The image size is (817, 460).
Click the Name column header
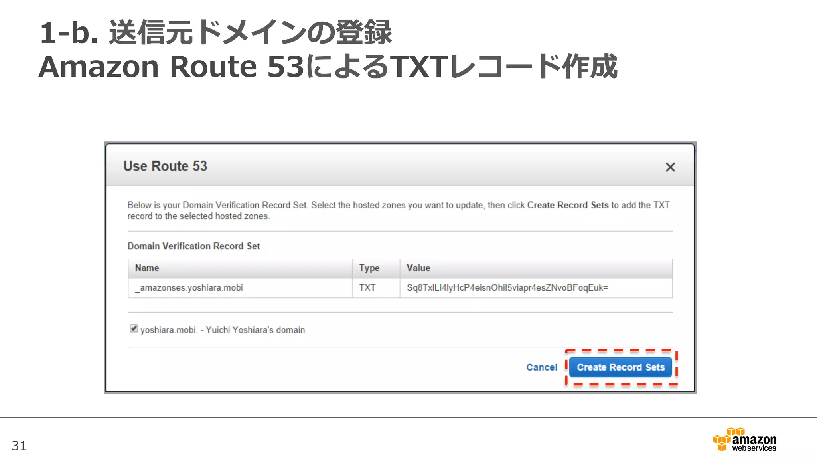(x=240, y=268)
